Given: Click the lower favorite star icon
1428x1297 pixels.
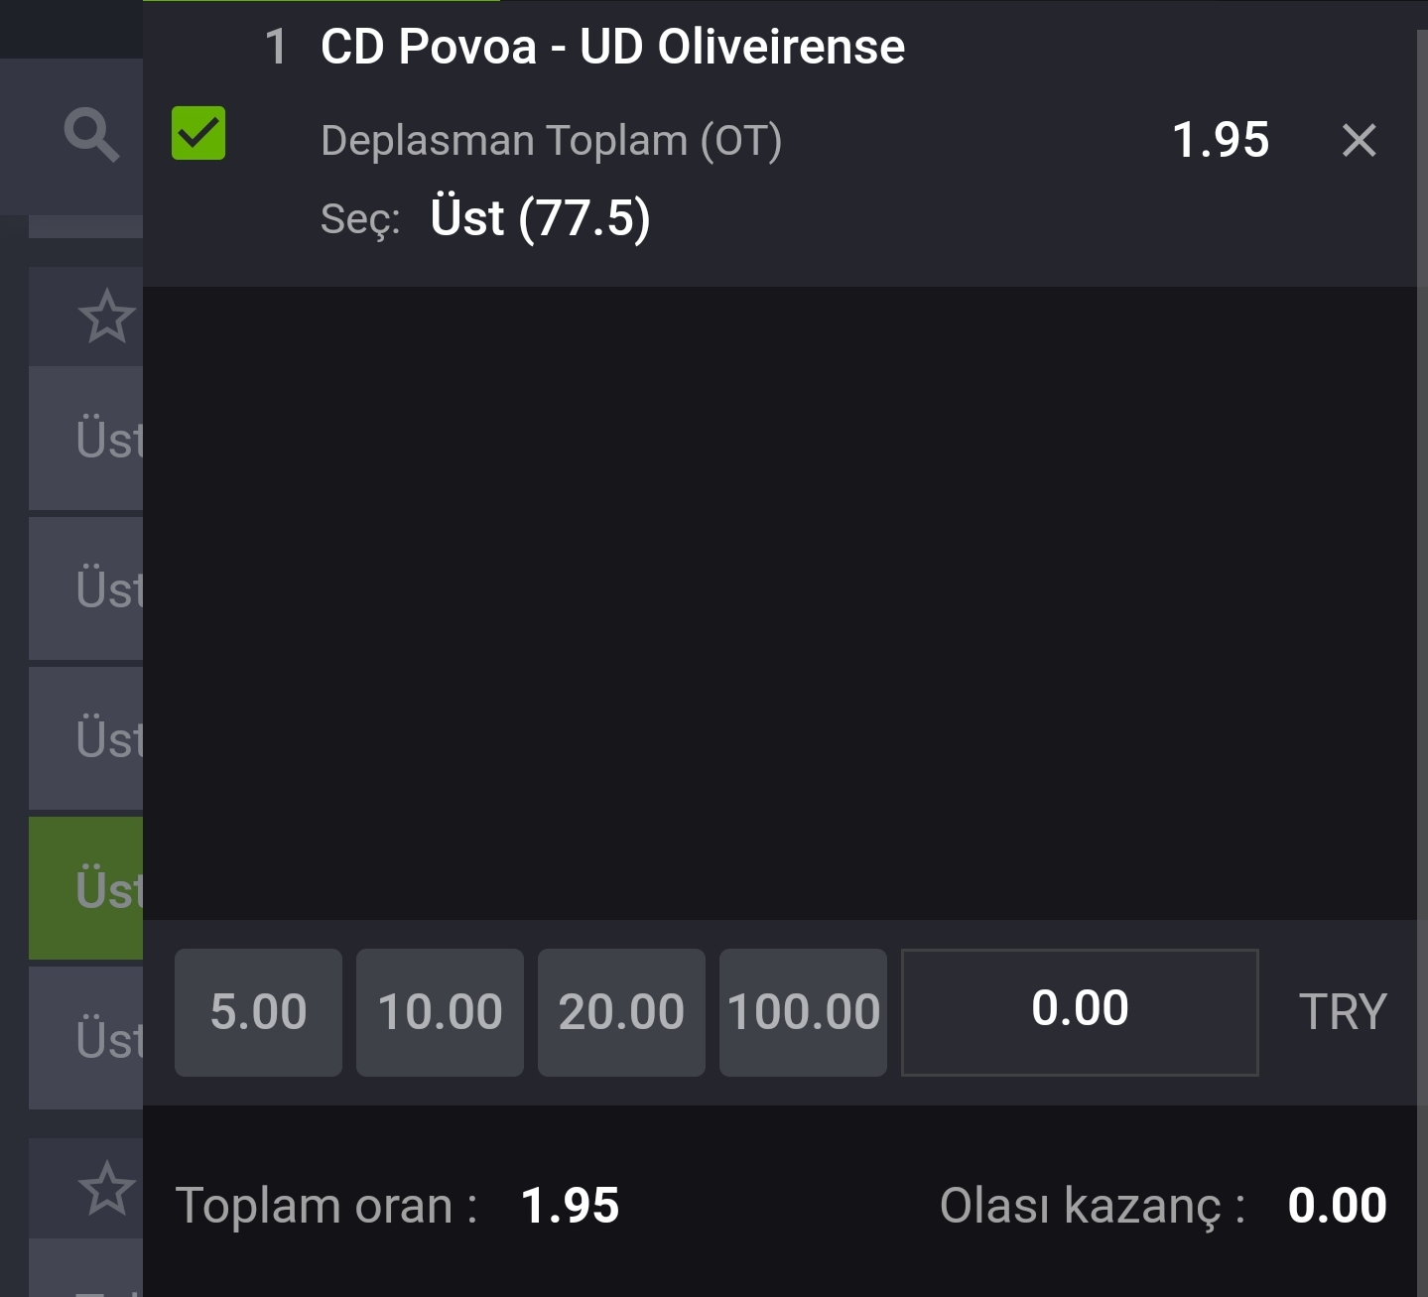Looking at the screenshot, I should [x=106, y=1188].
